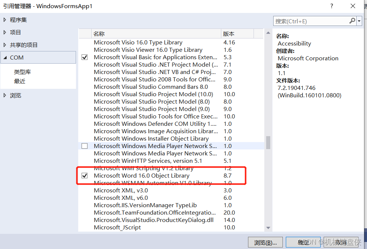Image resolution: width=367 pixels, height=249 pixels.
Task: Select Microsoft_JScript row
Action: (x=171, y=227)
